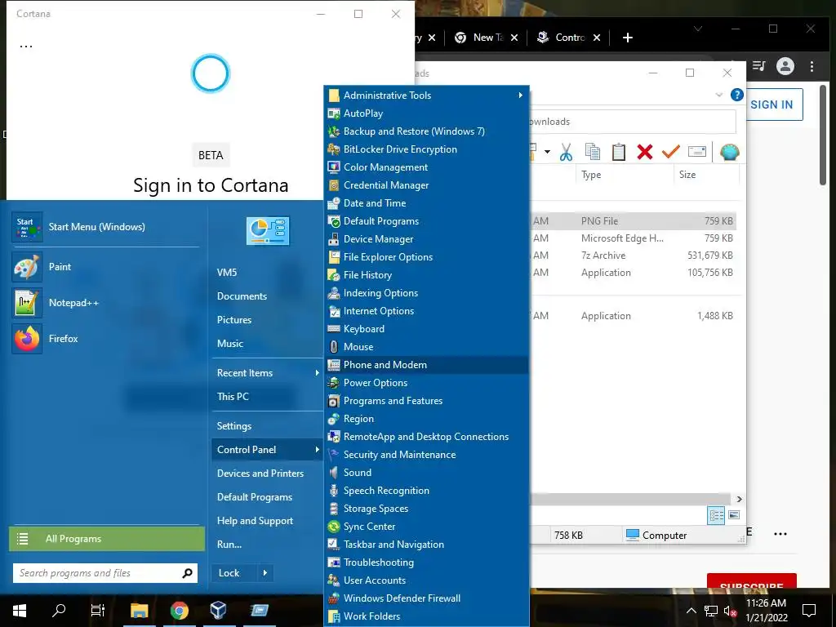The height and width of the screenshot is (627, 836).
Task: Open Programs and Features
Action: (x=426, y=400)
